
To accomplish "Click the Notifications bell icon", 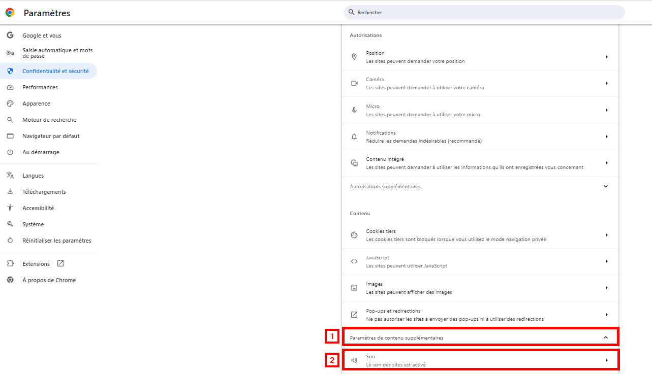I will [354, 137].
